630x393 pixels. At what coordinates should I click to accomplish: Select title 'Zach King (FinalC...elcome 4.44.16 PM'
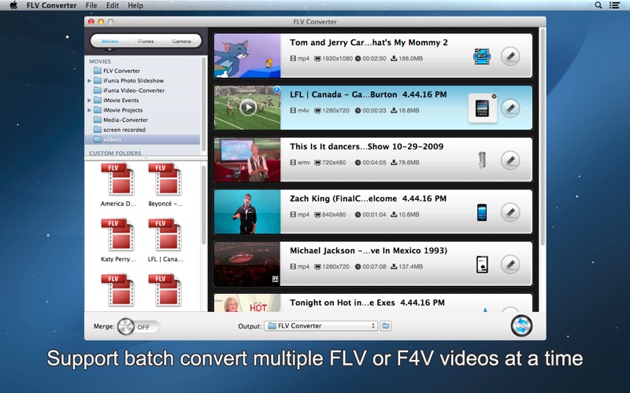pos(368,199)
